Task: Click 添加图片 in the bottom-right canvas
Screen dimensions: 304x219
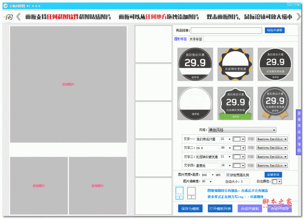Action: (97, 186)
